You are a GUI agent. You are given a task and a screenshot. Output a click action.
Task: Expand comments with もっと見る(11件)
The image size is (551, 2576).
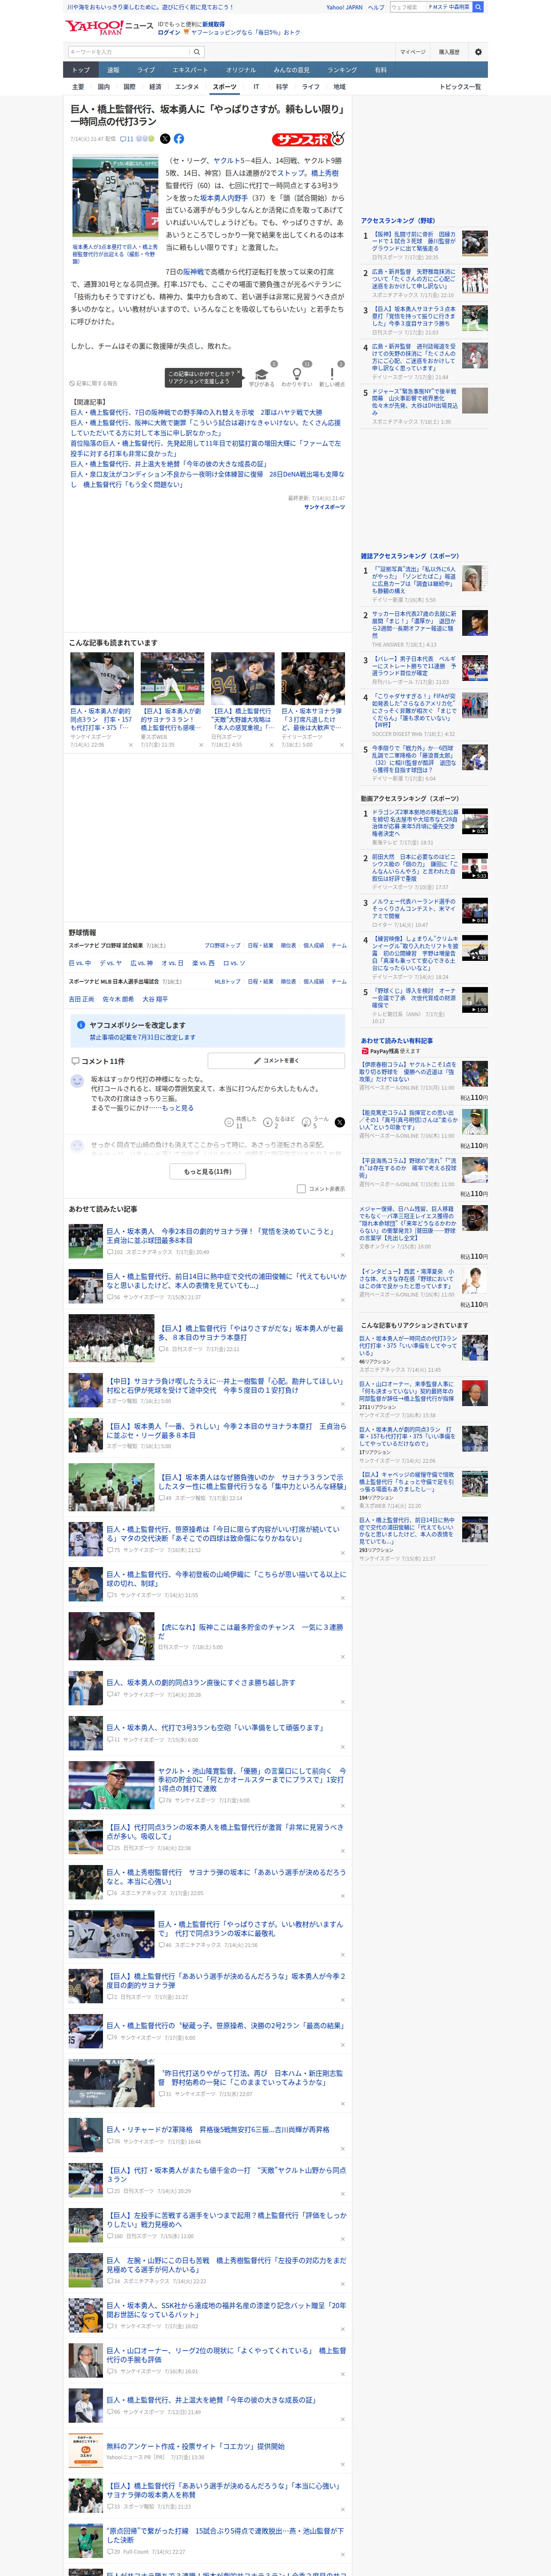(208, 1171)
